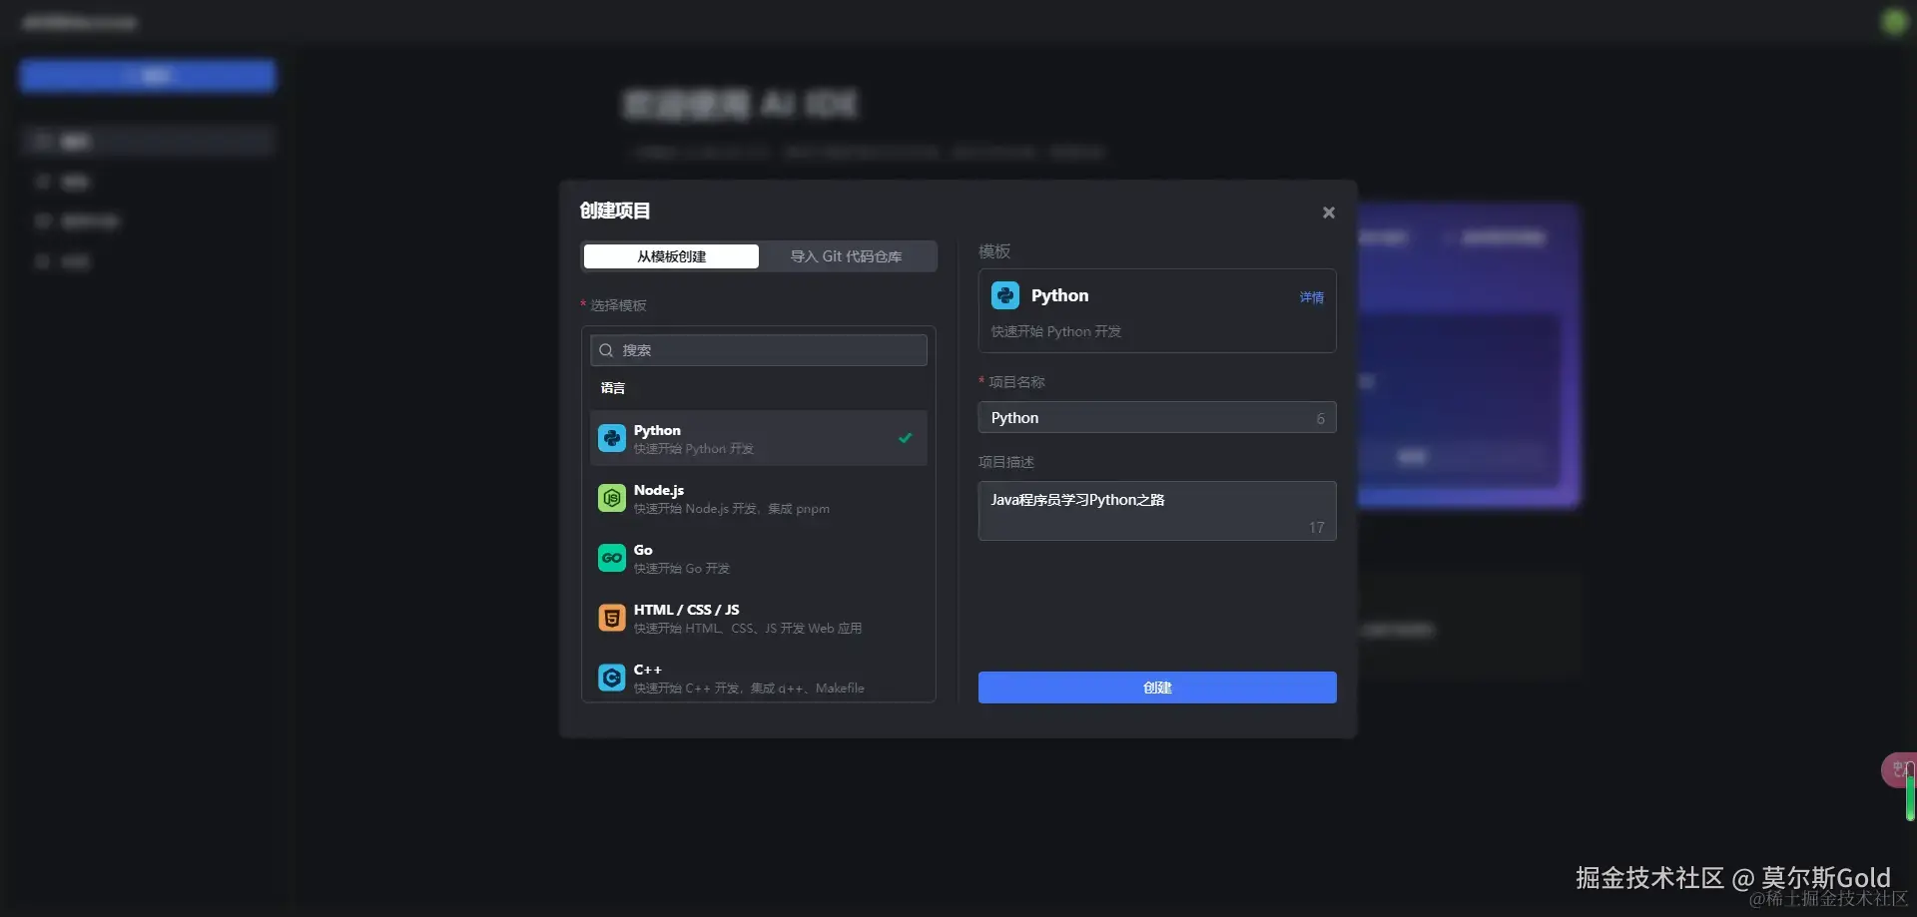Click the Node.js logo icon
1917x917 pixels.
coord(611,498)
